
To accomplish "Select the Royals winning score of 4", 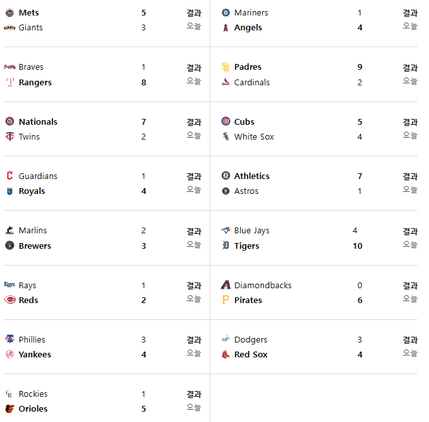I will point(144,191).
